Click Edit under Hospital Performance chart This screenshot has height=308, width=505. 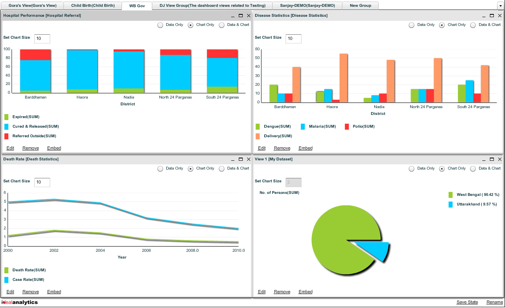point(10,148)
